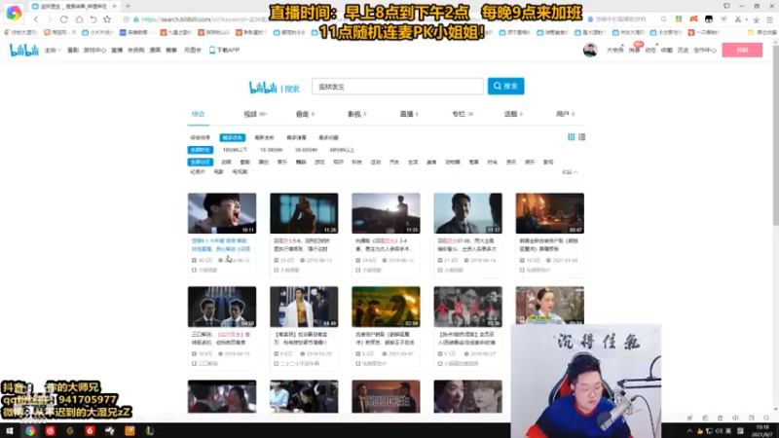Open a new browser tab with the plus button

point(128,6)
